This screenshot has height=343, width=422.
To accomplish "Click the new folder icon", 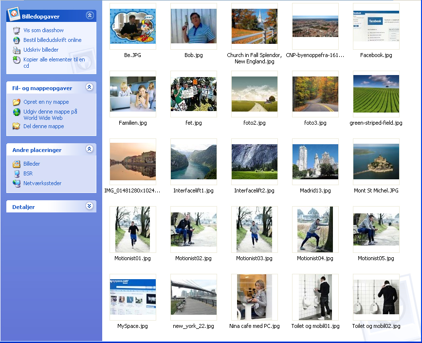I will click(x=17, y=102).
